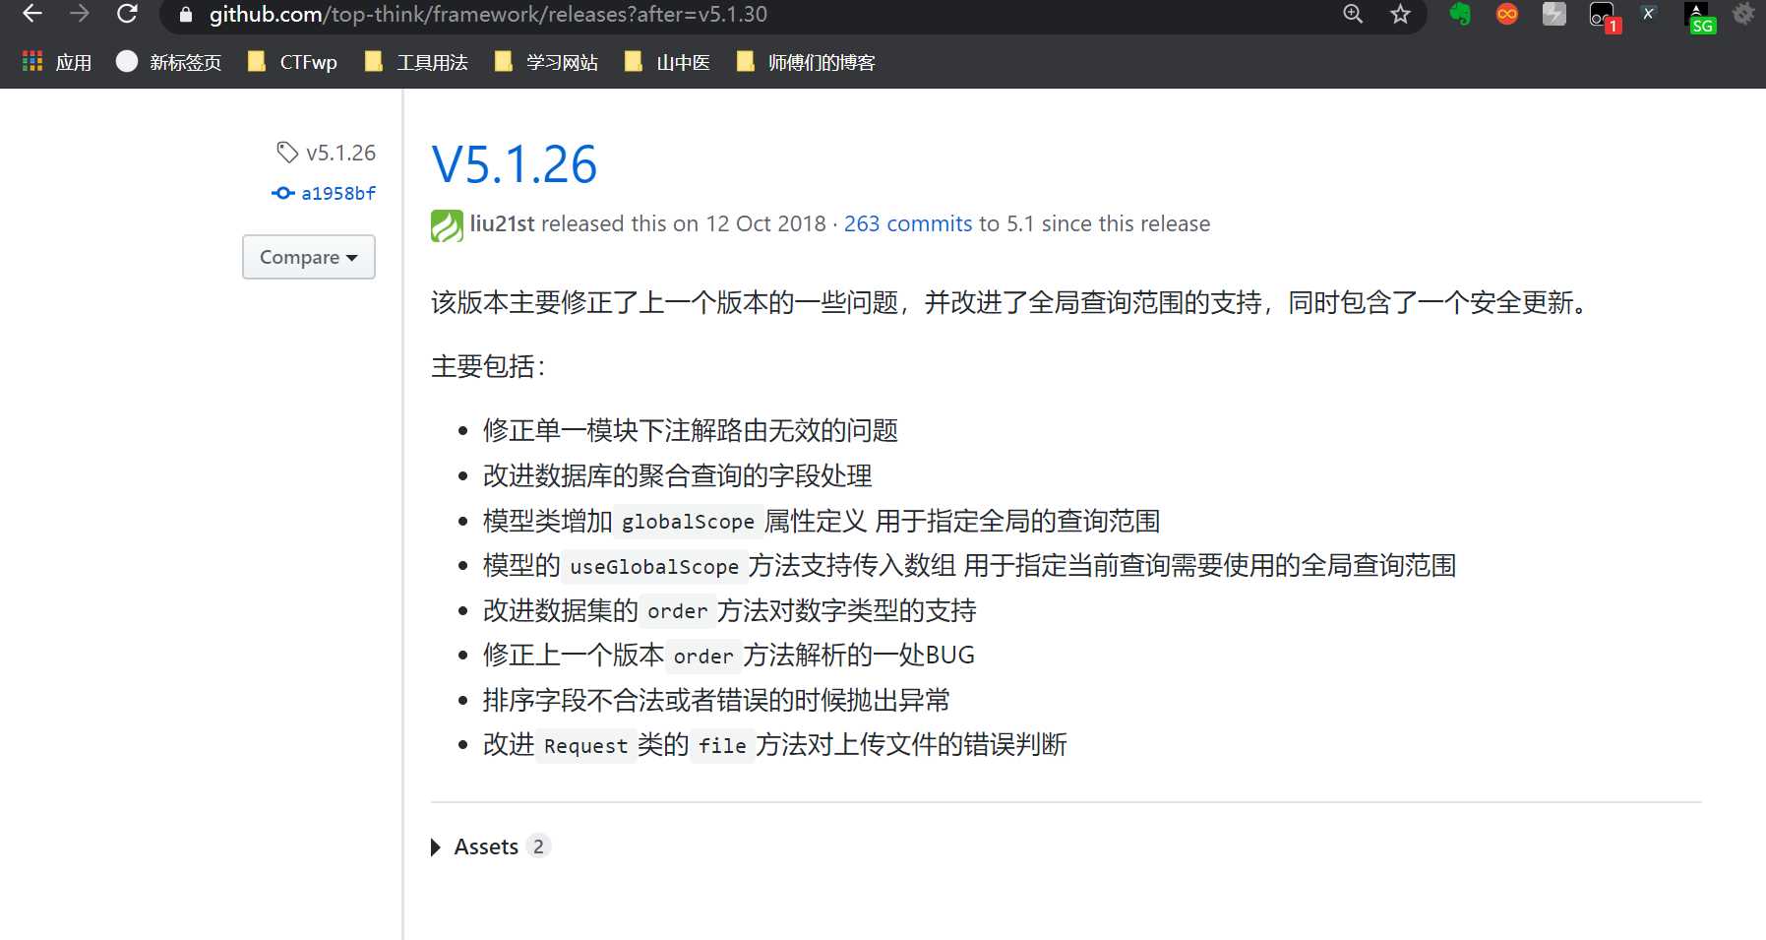This screenshot has width=1766, height=940.
Task: Click the text 修正单一模块下注解路由无效的问题
Action: coord(691,430)
